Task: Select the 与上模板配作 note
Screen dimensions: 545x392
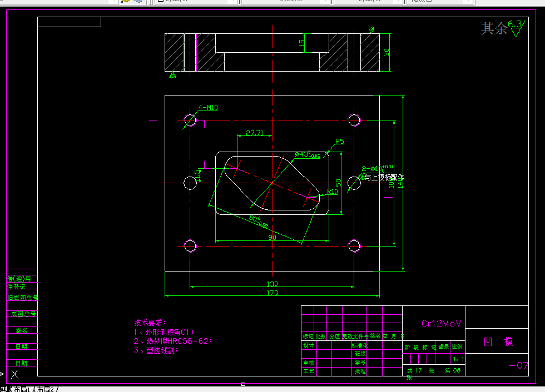Action: click(x=384, y=177)
